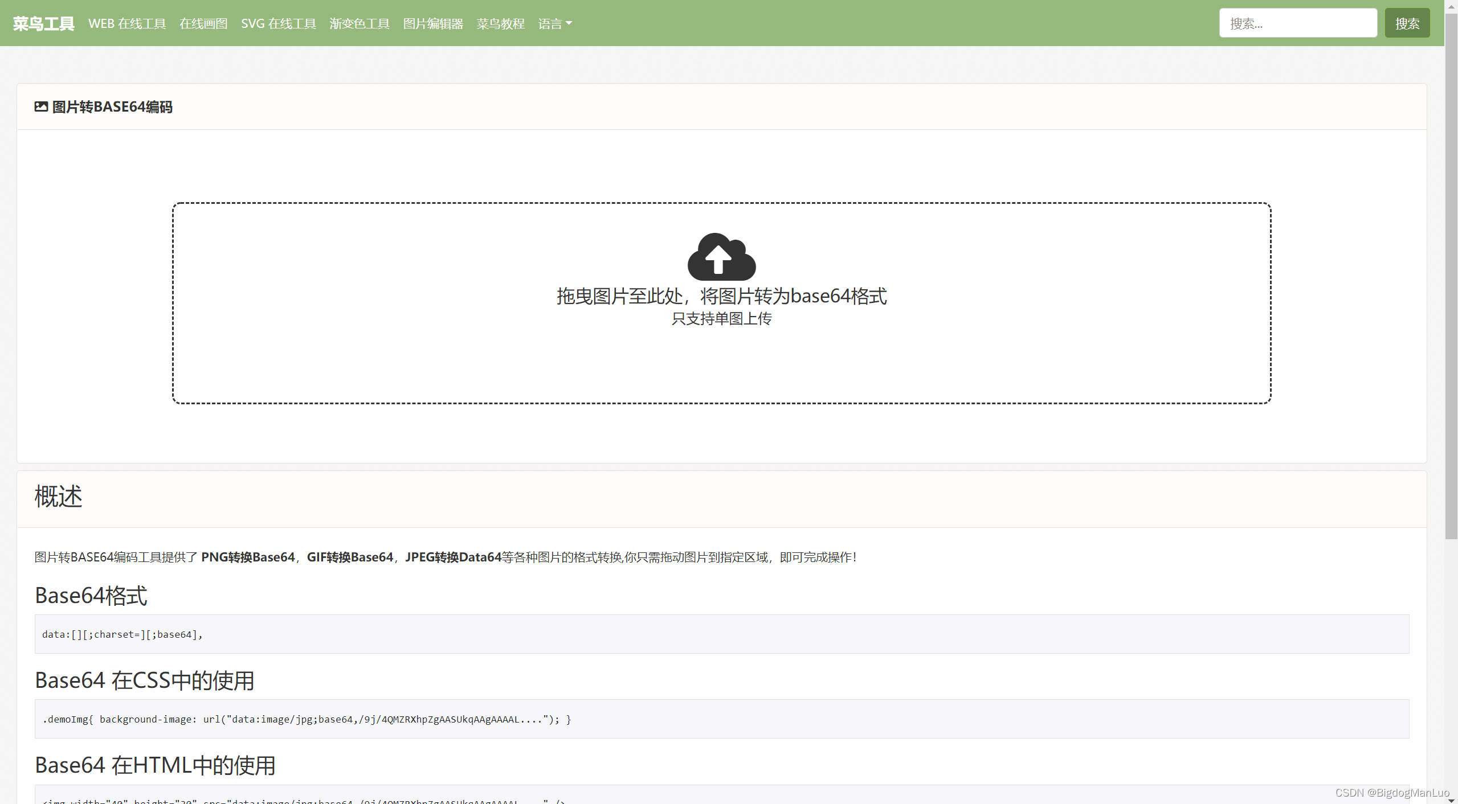Click the cloud upload icon
This screenshot has height=804, width=1458.
[x=721, y=257]
